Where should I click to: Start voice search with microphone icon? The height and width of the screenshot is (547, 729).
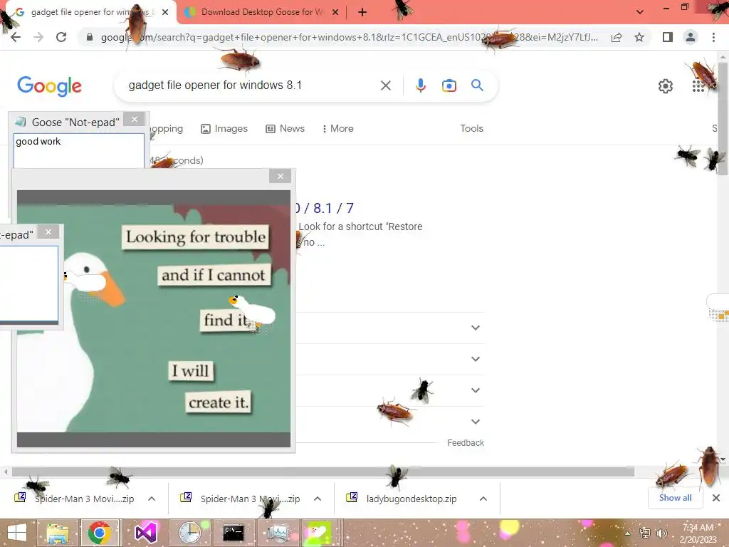pos(420,85)
